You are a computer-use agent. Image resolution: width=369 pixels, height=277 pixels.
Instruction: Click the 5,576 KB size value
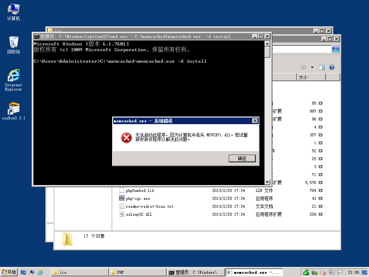tap(314, 183)
